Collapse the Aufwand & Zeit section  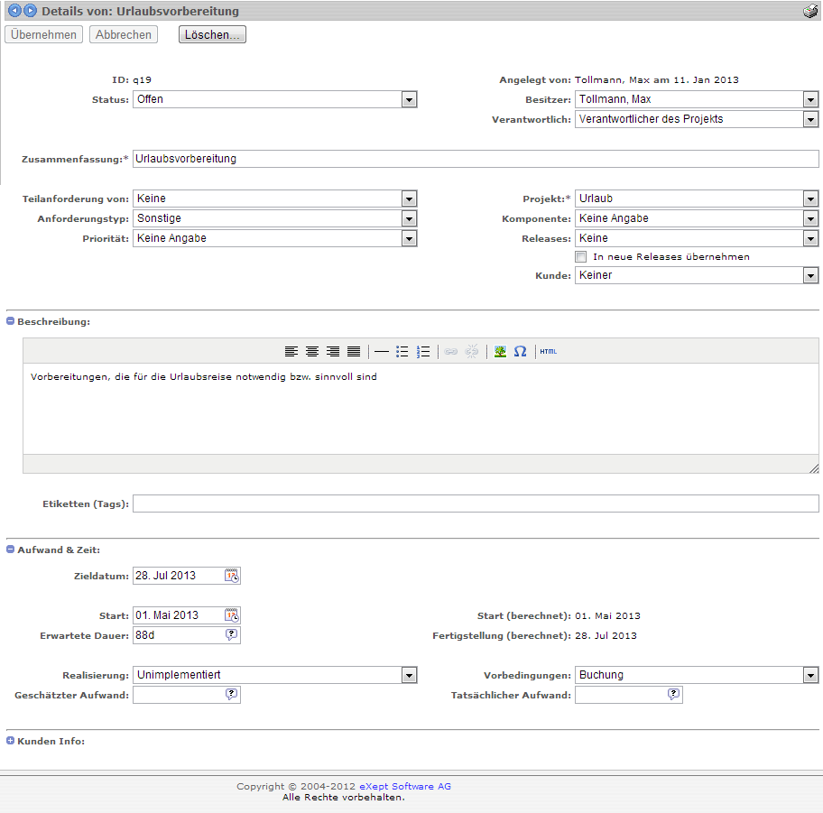[11, 550]
